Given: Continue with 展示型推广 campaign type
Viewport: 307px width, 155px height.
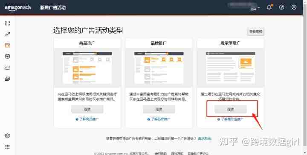Looking at the screenshot, I should coord(230,110).
